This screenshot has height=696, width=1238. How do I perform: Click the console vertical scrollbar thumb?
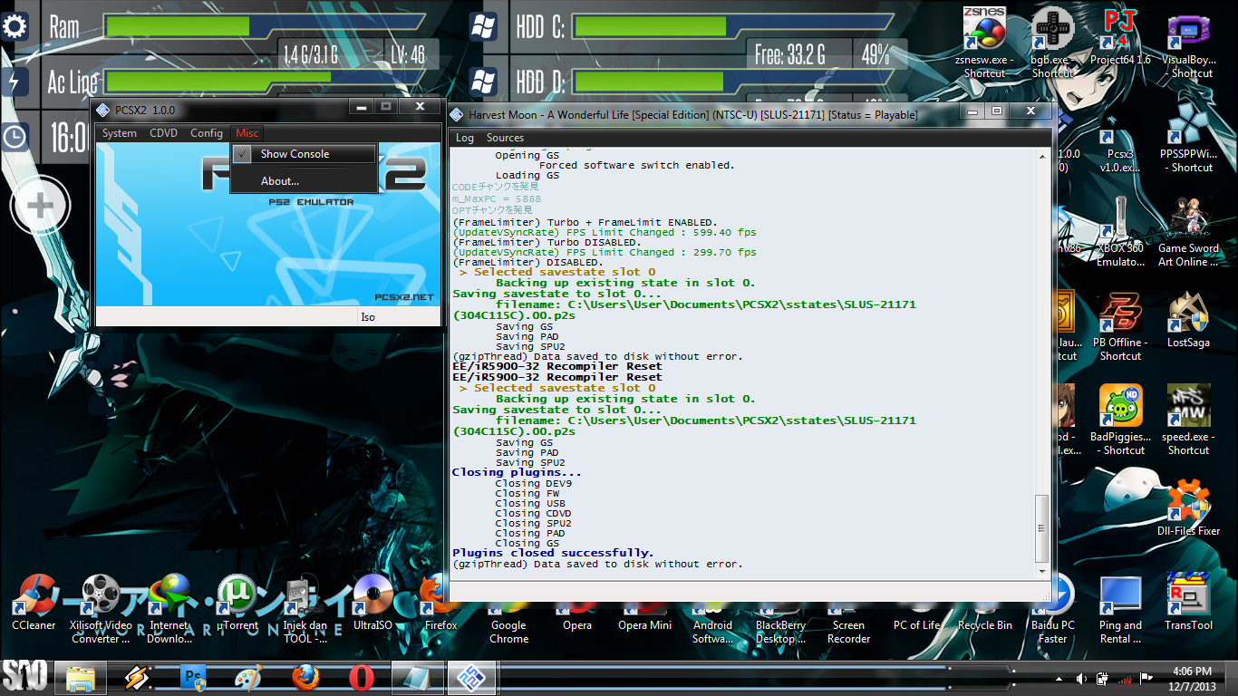click(1042, 527)
